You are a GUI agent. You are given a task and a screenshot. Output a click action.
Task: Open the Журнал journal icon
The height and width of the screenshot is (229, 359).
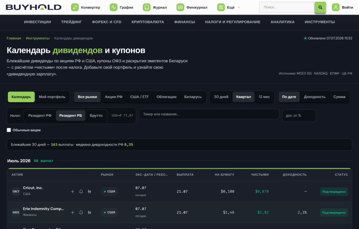click(147, 7)
